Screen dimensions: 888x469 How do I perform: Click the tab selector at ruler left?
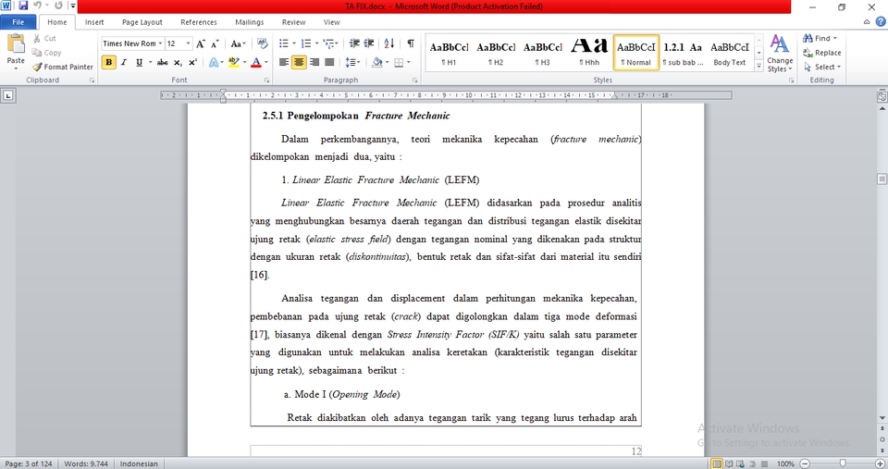pos(8,95)
